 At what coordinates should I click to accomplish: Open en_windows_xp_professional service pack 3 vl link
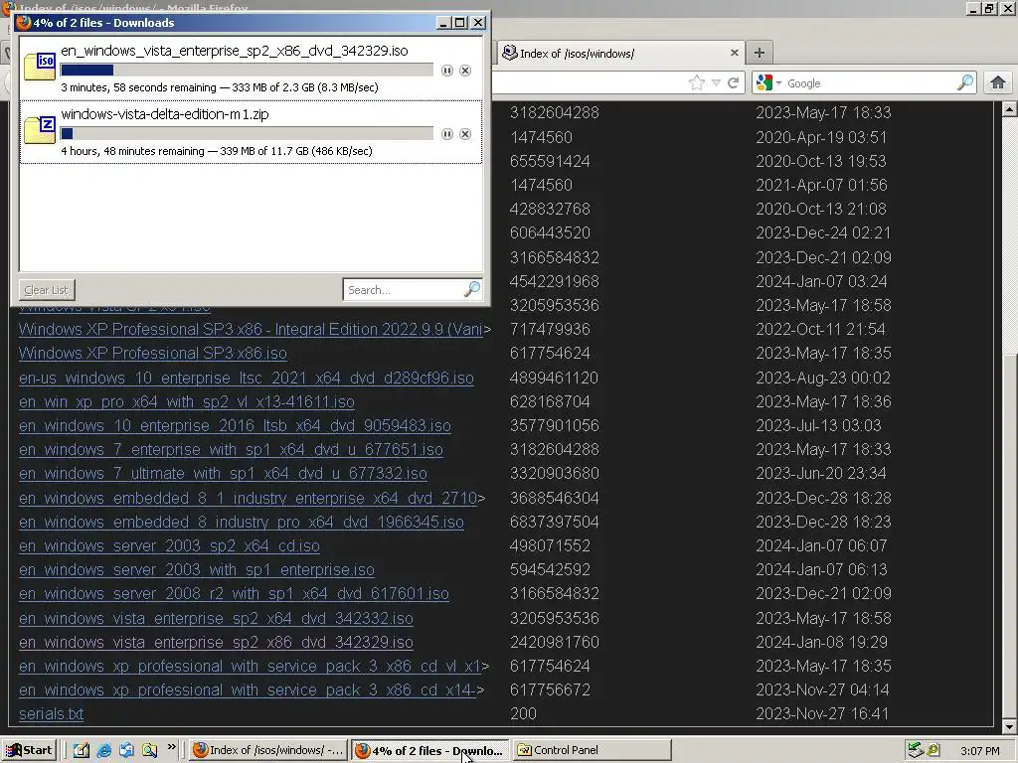(x=250, y=667)
